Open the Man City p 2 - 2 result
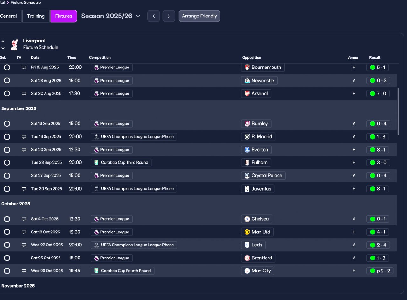The height and width of the screenshot is (300, 407). coord(380,271)
